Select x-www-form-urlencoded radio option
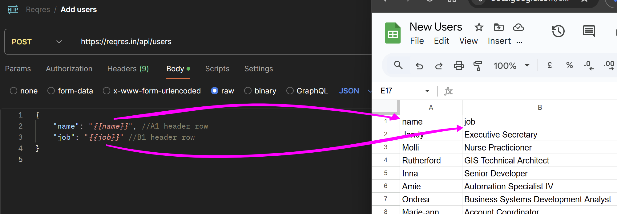 (107, 91)
